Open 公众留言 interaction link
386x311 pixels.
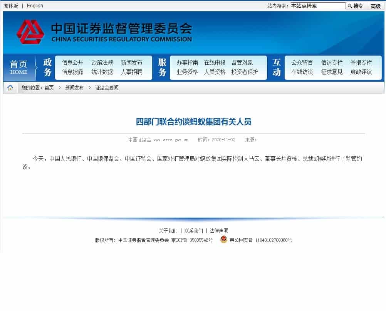coord(302,63)
